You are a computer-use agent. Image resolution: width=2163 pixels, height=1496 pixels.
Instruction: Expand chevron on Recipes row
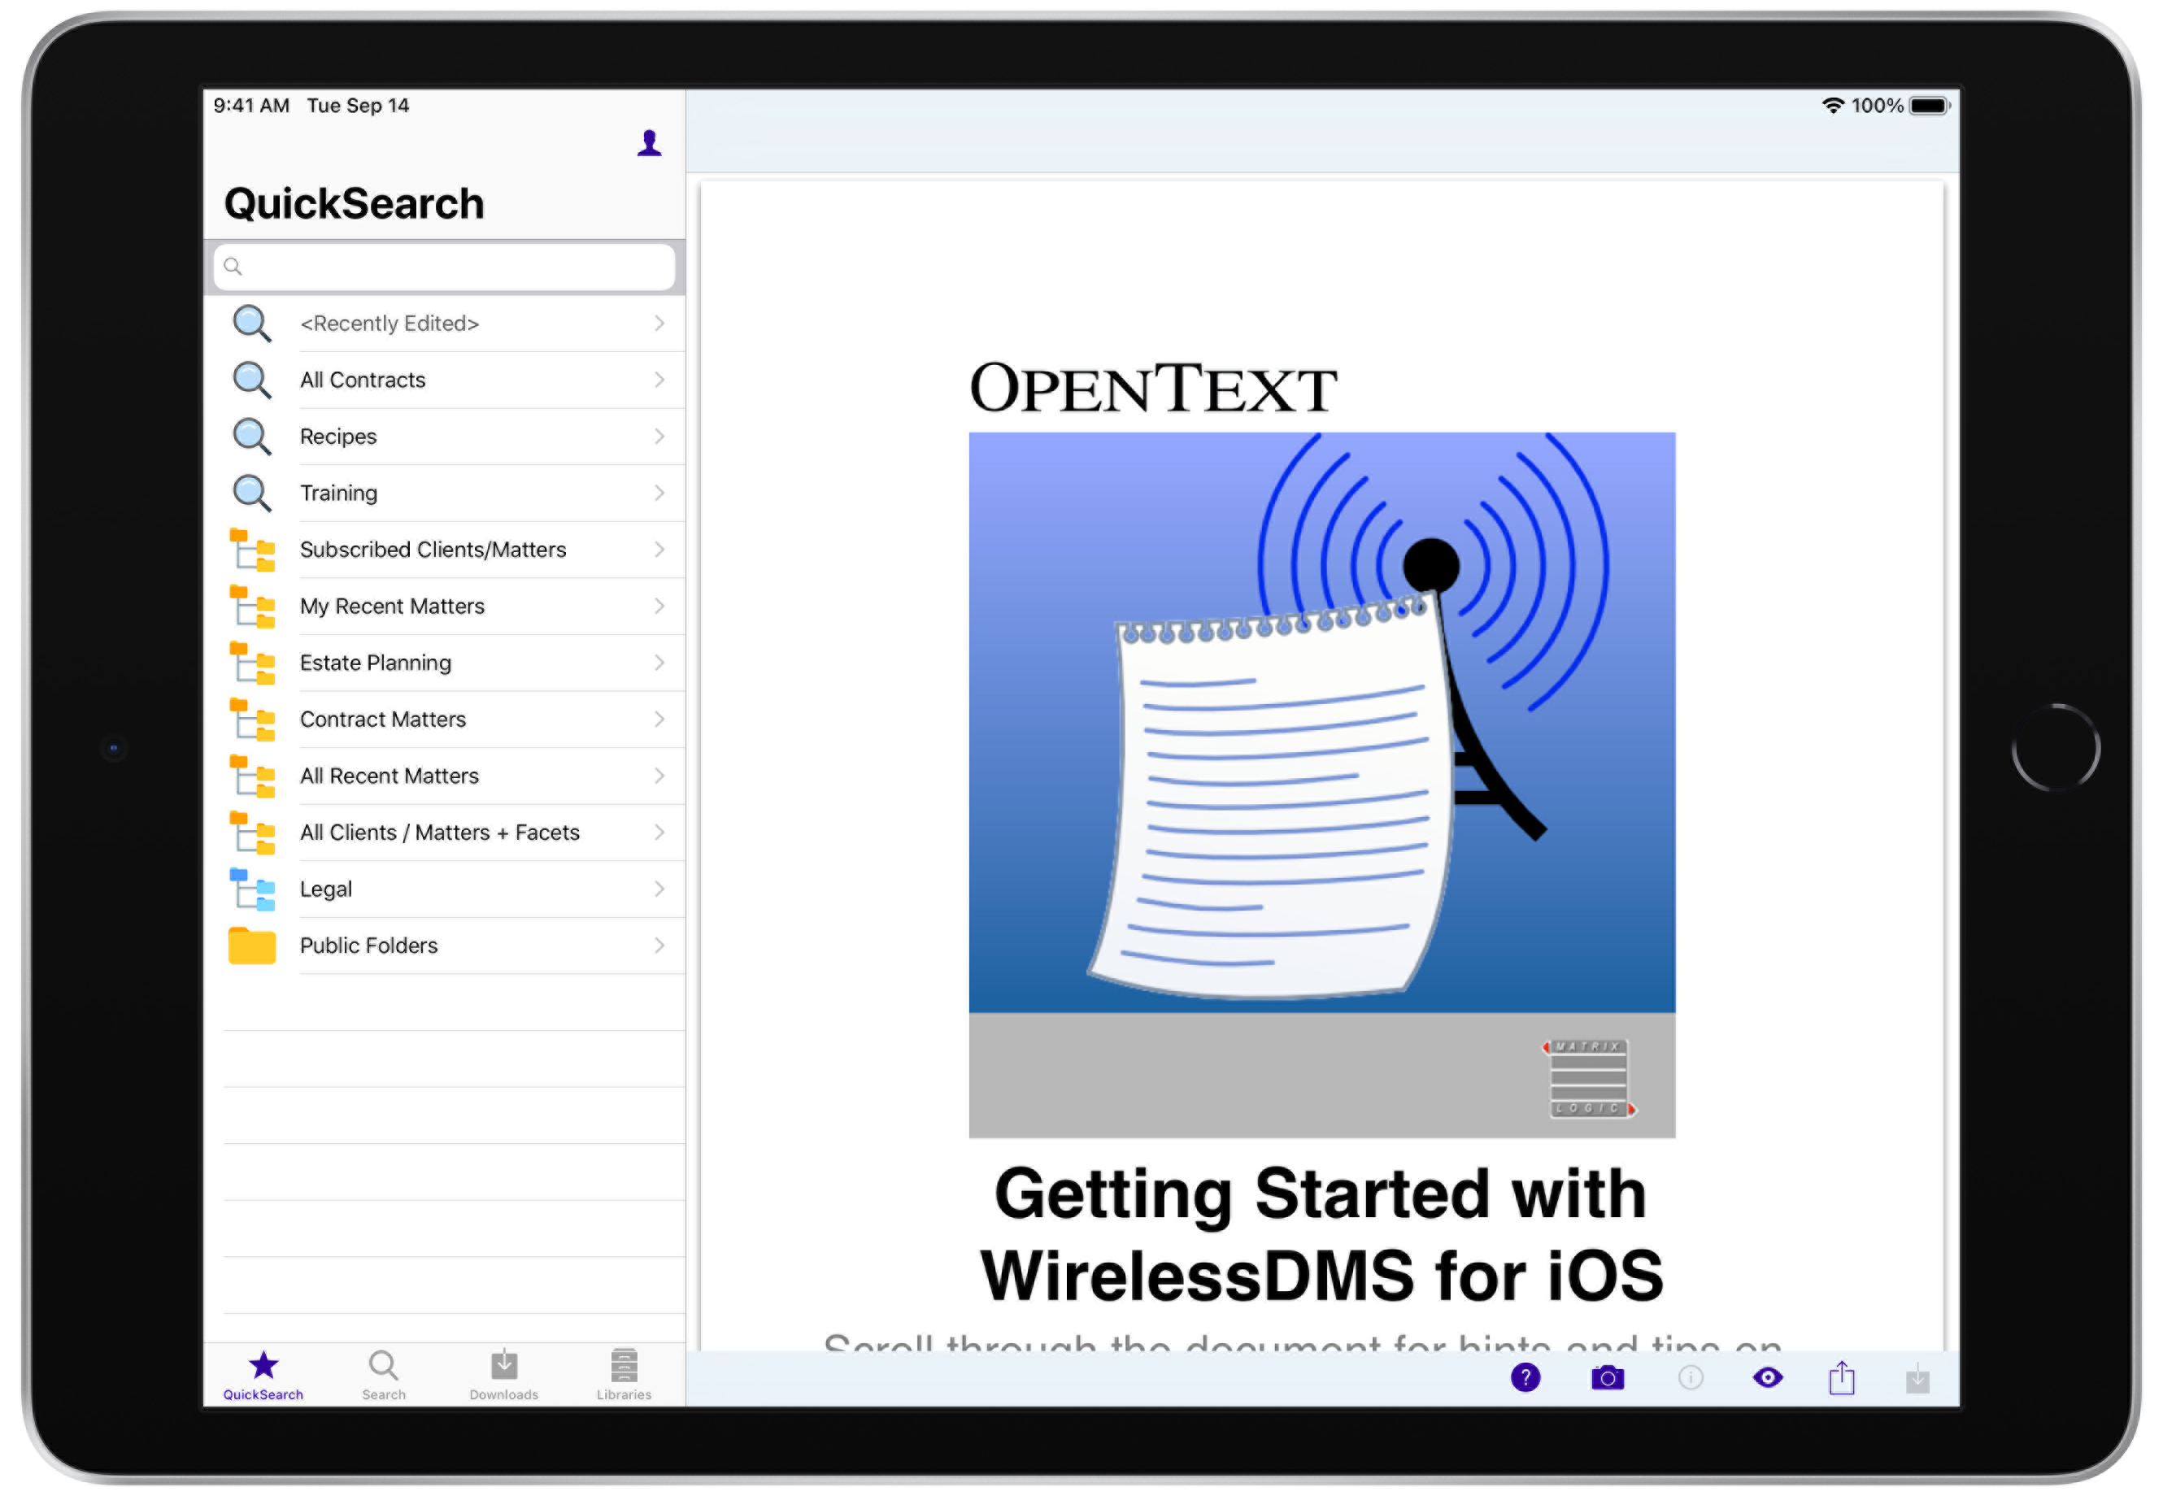tap(660, 437)
